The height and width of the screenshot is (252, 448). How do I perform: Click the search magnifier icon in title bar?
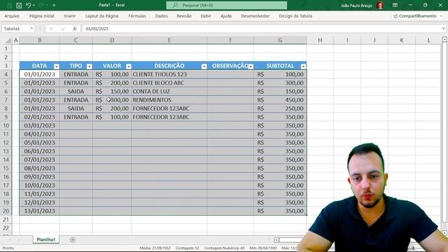click(x=175, y=5)
